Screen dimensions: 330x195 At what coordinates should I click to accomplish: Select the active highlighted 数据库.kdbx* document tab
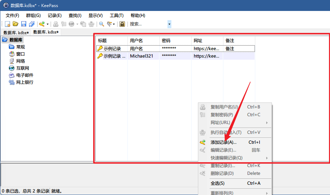[46, 32]
